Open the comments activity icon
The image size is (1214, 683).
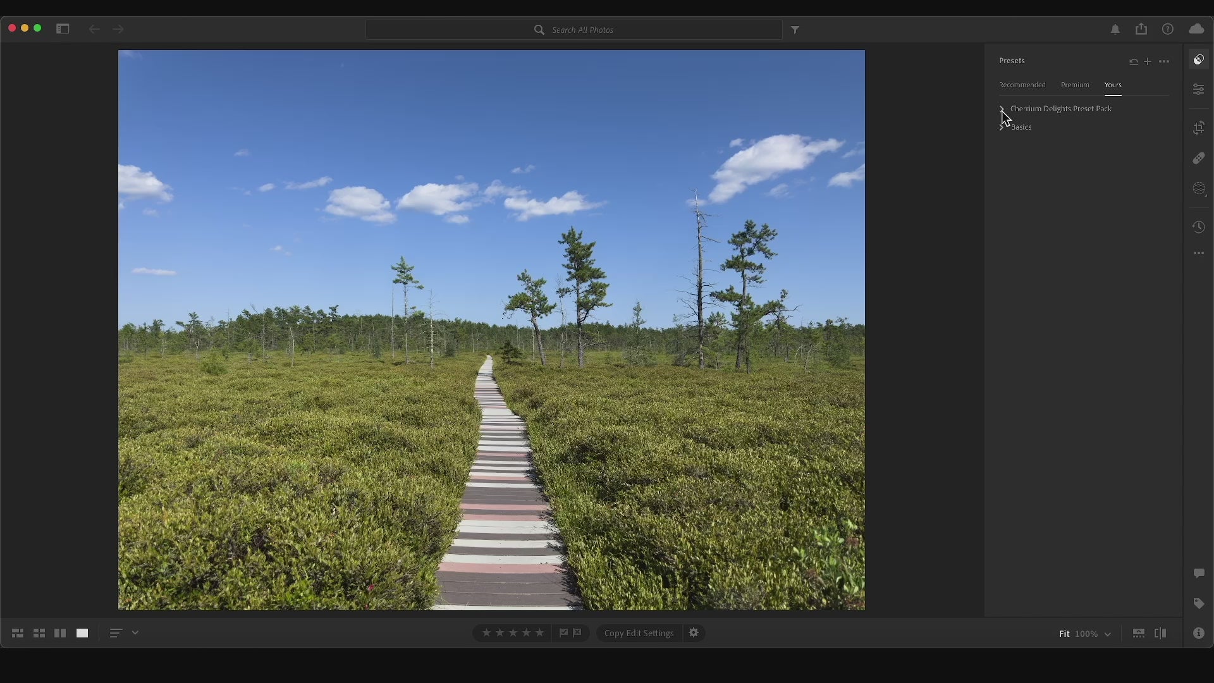(x=1198, y=574)
